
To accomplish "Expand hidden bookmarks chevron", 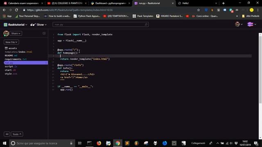I will [237, 16].
